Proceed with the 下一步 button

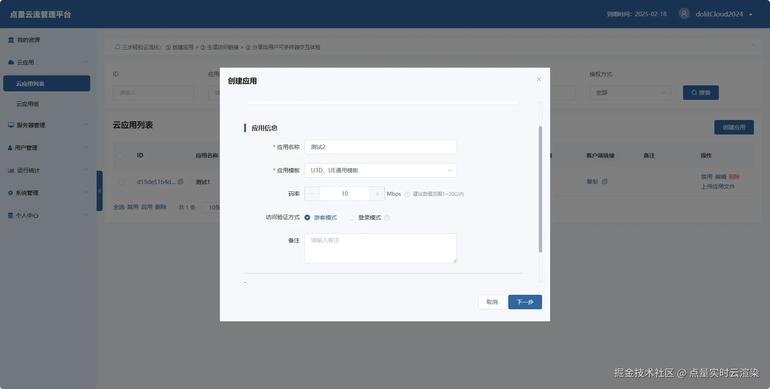click(x=525, y=302)
